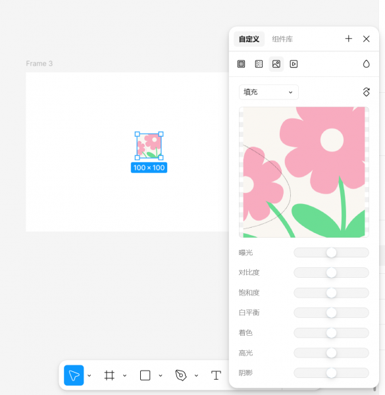
Task: Adjust the 高光 highlights slider
Action: 332,353
